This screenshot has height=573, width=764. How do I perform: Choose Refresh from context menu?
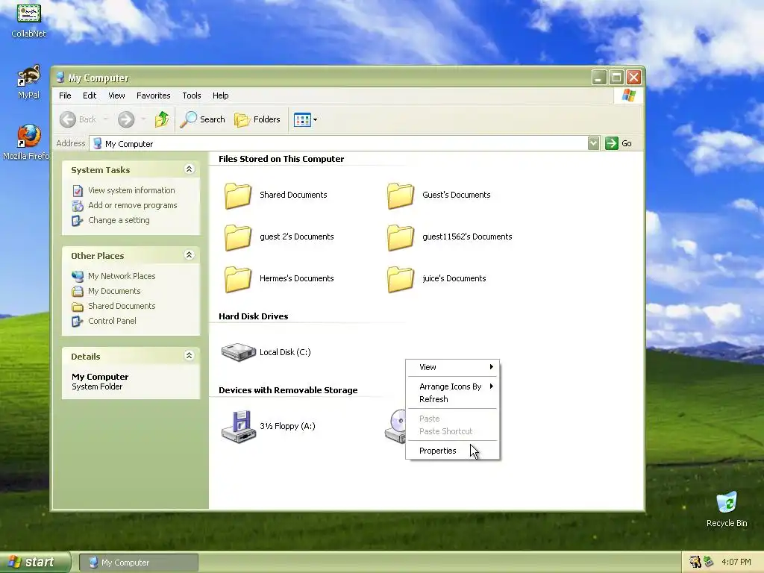point(453,399)
